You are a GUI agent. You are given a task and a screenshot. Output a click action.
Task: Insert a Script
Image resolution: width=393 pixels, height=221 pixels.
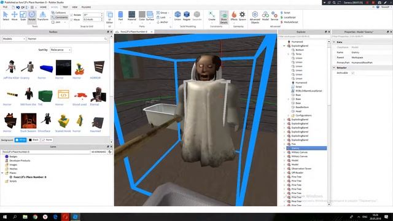[x=285, y=12]
